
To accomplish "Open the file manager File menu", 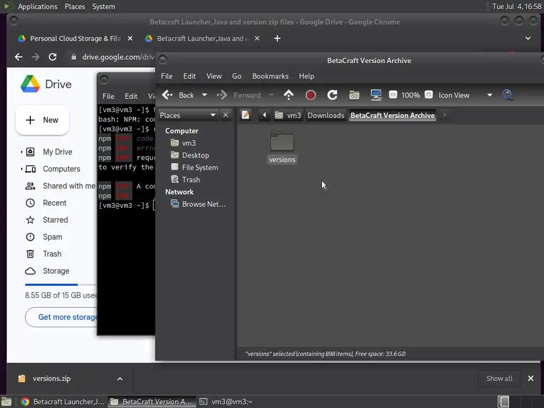I will [x=166, y=76].
